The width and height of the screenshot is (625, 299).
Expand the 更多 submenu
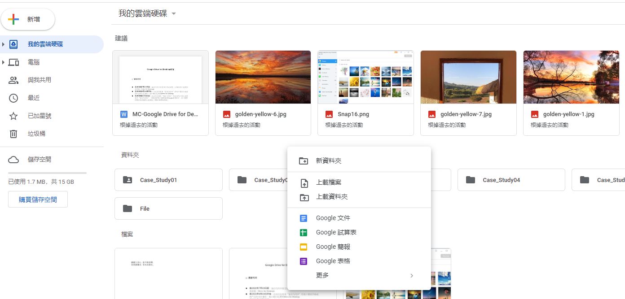click(411, 276)
